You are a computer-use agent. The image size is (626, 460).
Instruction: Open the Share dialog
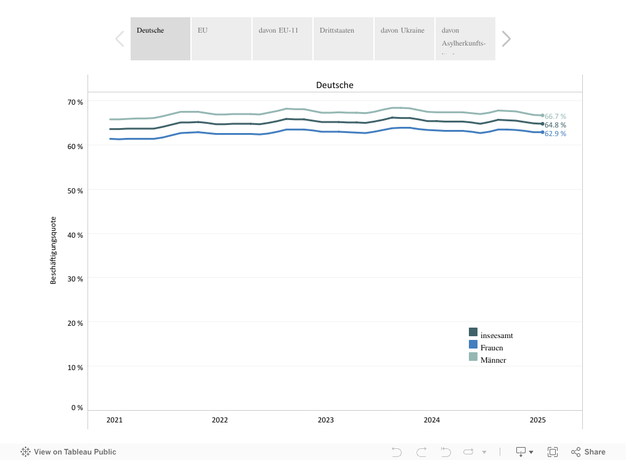click(588, 452)
